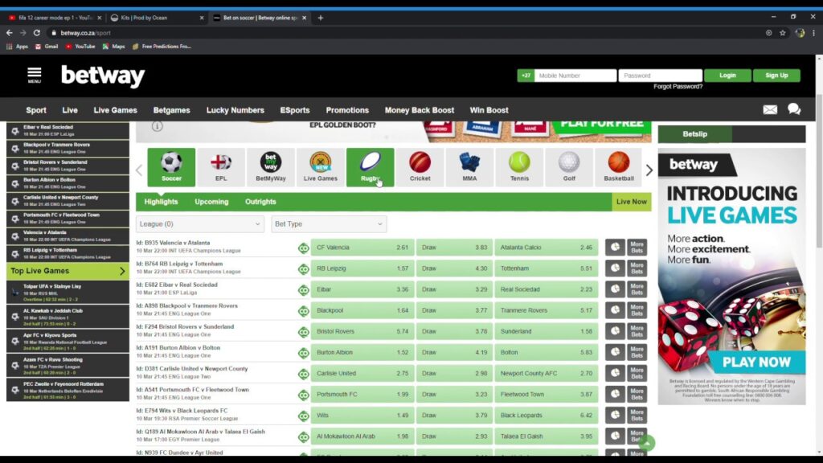Click the Login button
823x463 pixels.
click(727, 76)
